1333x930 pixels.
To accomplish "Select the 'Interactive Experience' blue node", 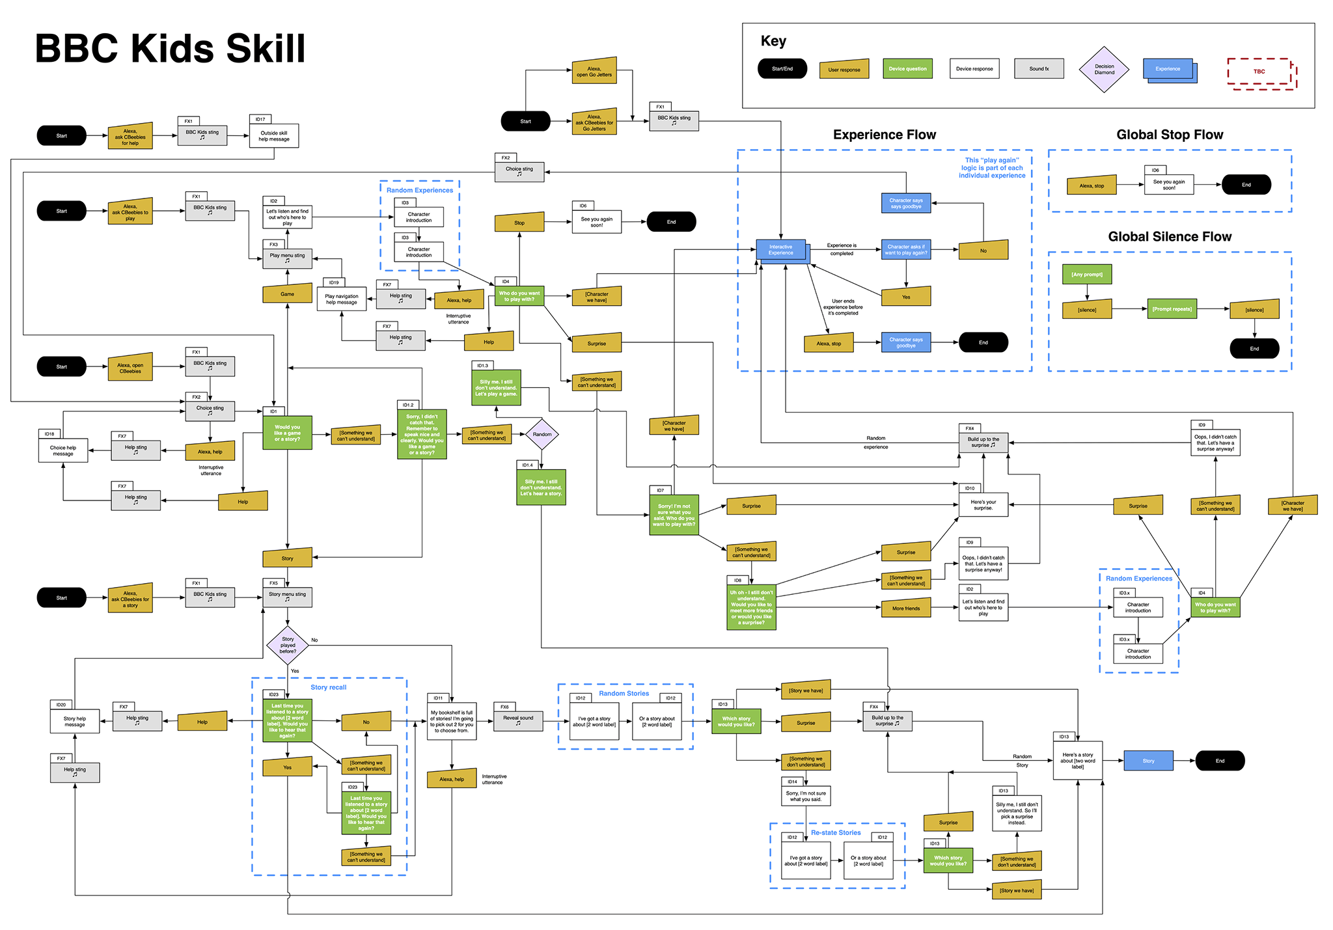I will [782, 251].
